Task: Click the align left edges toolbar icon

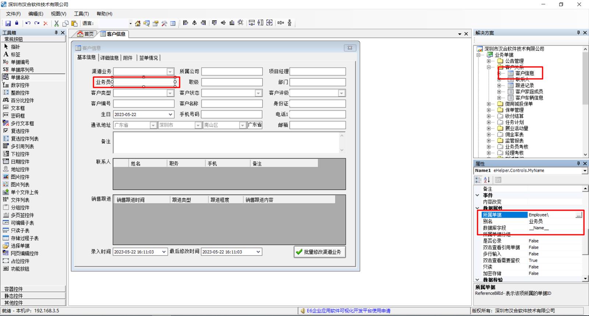Action: click(186, 23)
